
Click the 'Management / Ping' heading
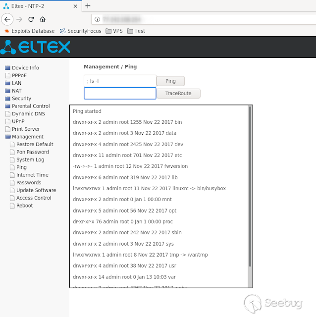110,67
